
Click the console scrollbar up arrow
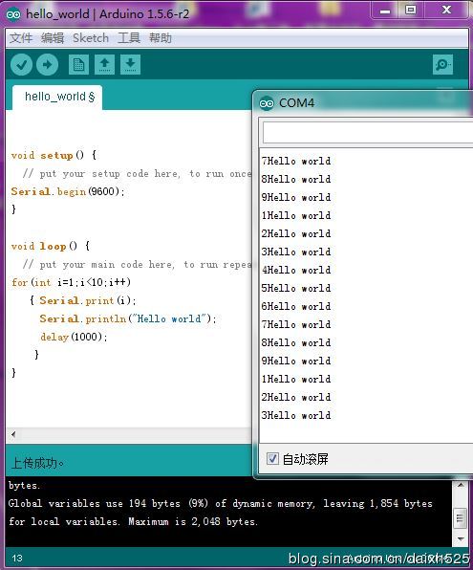[461, 485]
